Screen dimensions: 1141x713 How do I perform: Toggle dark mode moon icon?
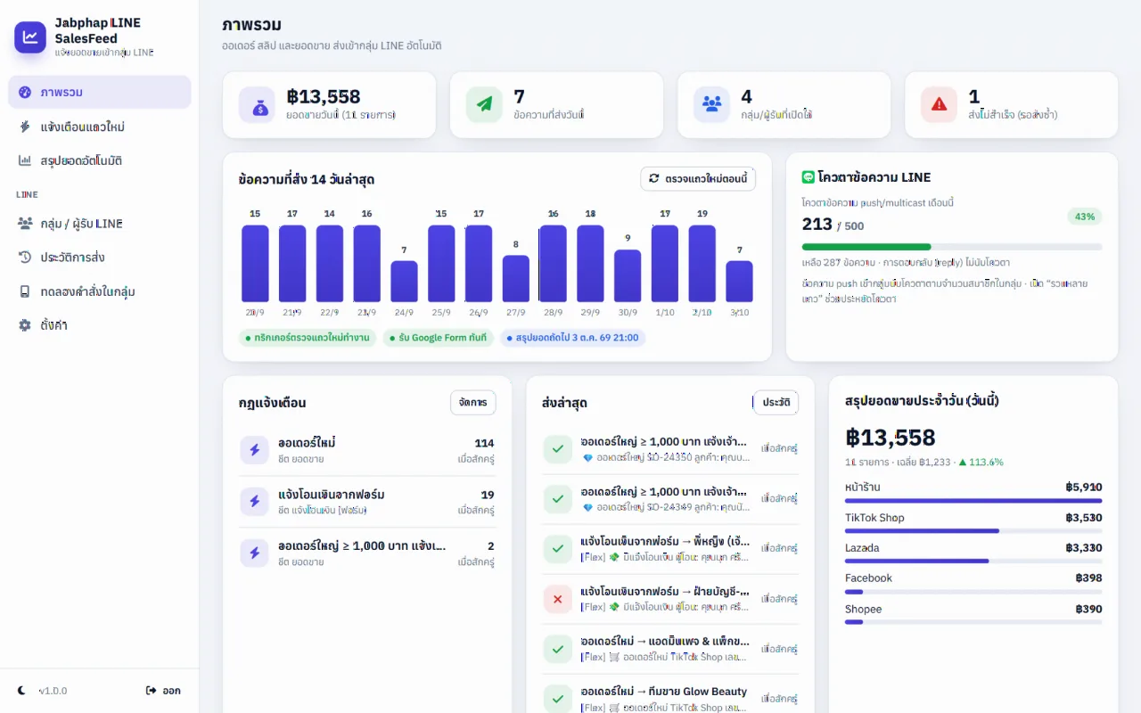[x=22, y=691]
